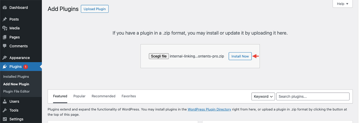Click the Pages document icon

click(x=5, y=37)
